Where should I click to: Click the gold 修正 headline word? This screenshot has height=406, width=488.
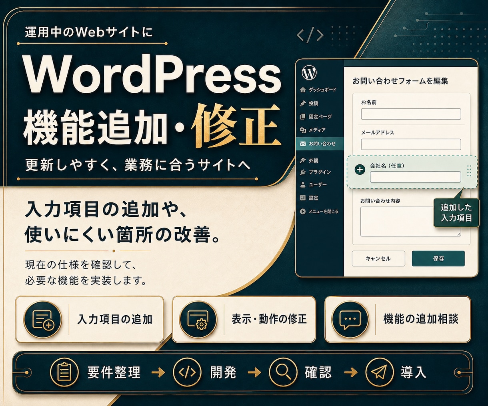point(236,126)
